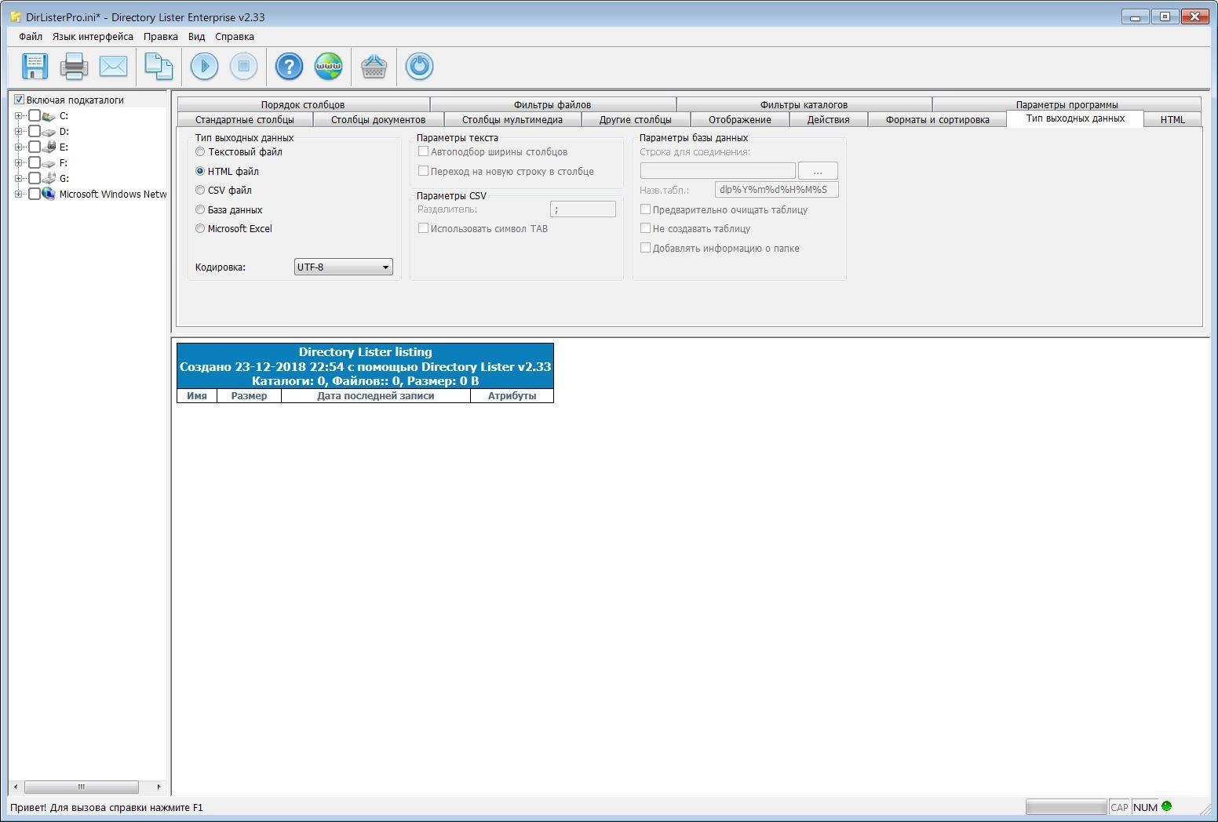Check the G: drive checkbox

tap(35, 178)
